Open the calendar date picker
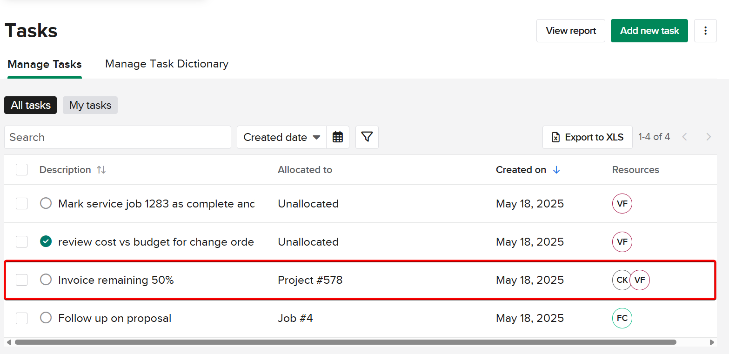 [x=338, y=137]
